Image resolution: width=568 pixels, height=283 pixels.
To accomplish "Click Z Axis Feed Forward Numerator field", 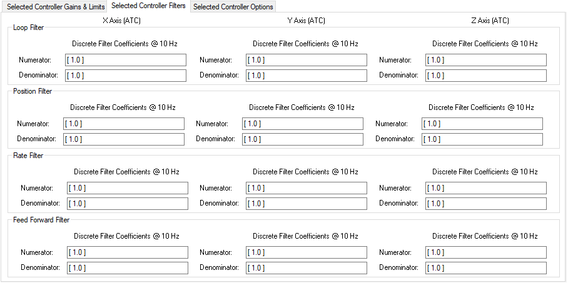I will [x=485, y=252].
